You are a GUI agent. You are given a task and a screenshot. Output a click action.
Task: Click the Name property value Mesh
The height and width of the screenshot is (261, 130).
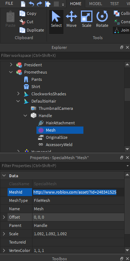click(78, 209)
